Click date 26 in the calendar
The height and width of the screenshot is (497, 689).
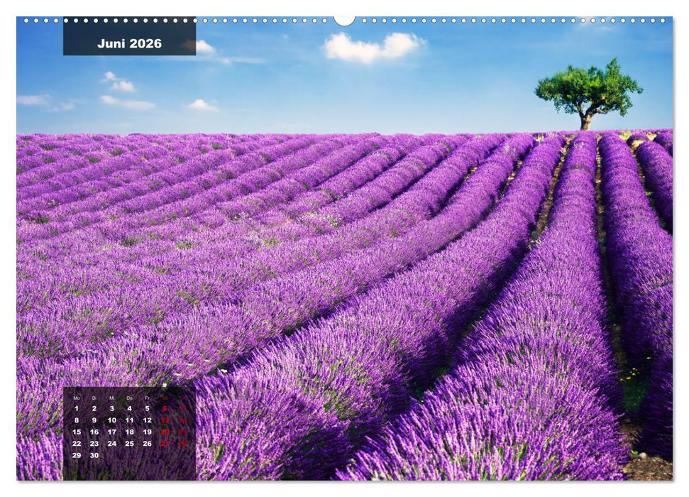(147, 443)
